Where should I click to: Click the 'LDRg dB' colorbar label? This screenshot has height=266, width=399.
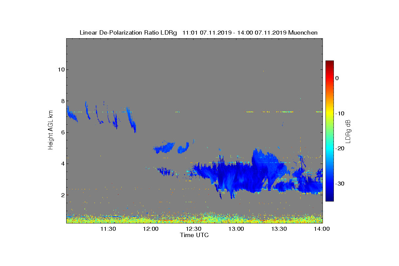click(x=348, y=131)
